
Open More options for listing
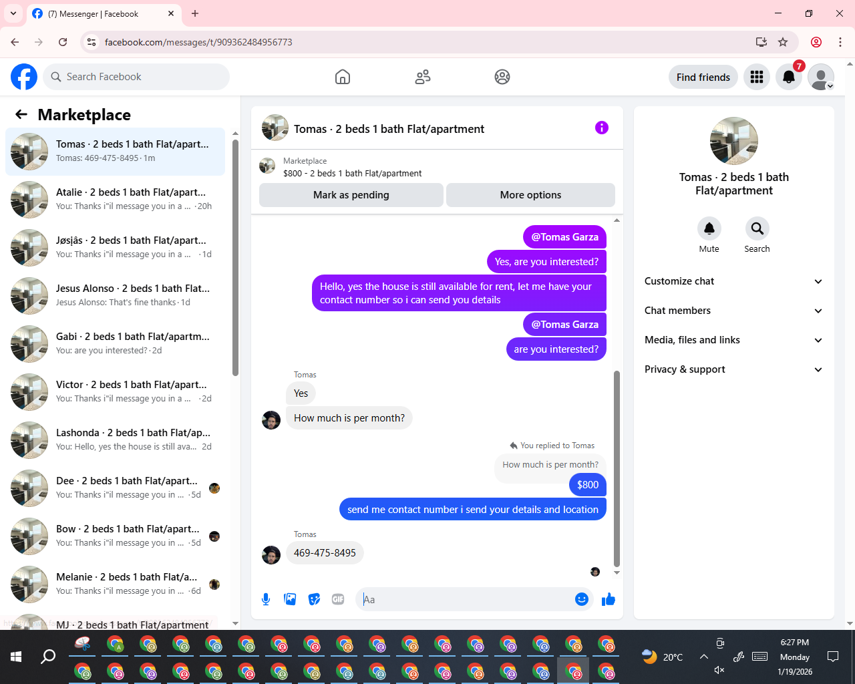point(530,195)
